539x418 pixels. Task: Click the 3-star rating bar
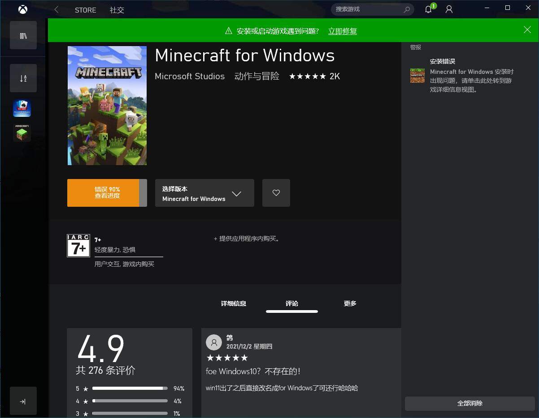(x=130, y=414)
